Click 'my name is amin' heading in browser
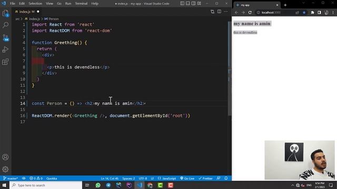The height and width of the screenshot is (189, 337). [x=252, y=23]
